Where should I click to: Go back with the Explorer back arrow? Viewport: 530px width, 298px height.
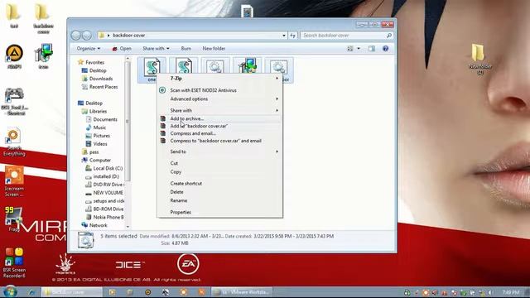(x=76, y=35)
